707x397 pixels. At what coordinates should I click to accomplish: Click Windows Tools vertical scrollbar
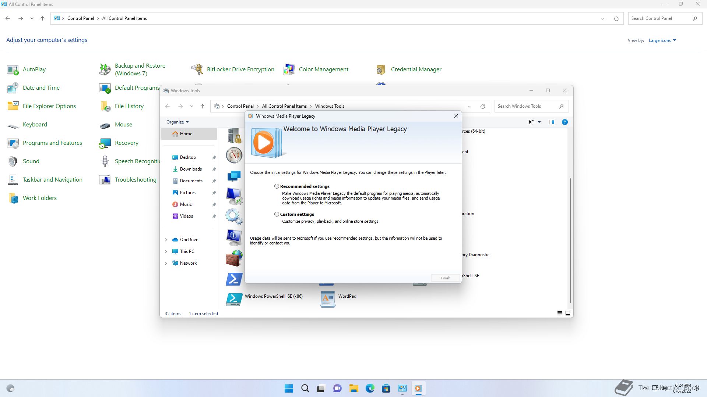(x=570, y=241)
